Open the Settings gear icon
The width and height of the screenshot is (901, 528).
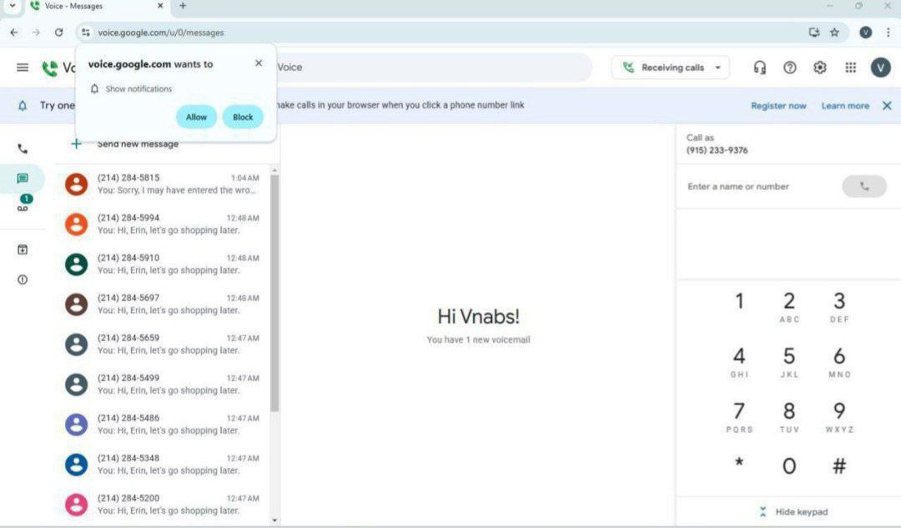tap(820, 68)
